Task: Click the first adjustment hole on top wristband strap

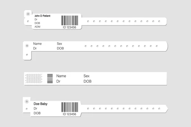Action: pos(88,21)
